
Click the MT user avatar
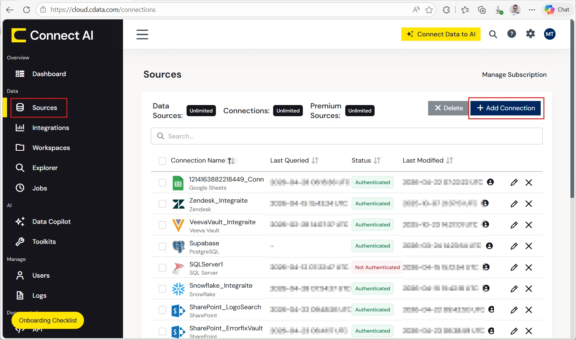tap(550, 34)
